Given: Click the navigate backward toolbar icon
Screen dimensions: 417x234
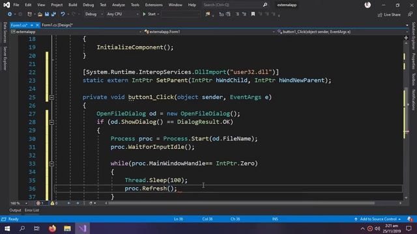Looking at the screenshot, I should click(x=10, y=14).
